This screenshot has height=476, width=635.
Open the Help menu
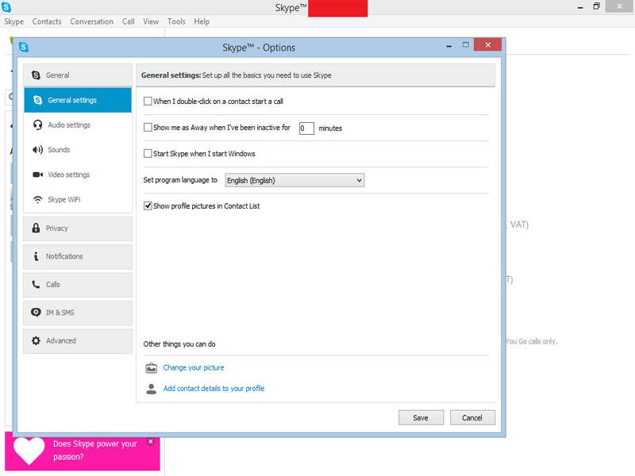click(x=202, y=21)
